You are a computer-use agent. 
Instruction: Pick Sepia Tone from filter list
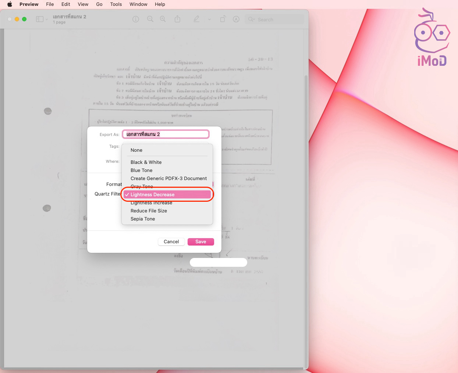[143, 219]
